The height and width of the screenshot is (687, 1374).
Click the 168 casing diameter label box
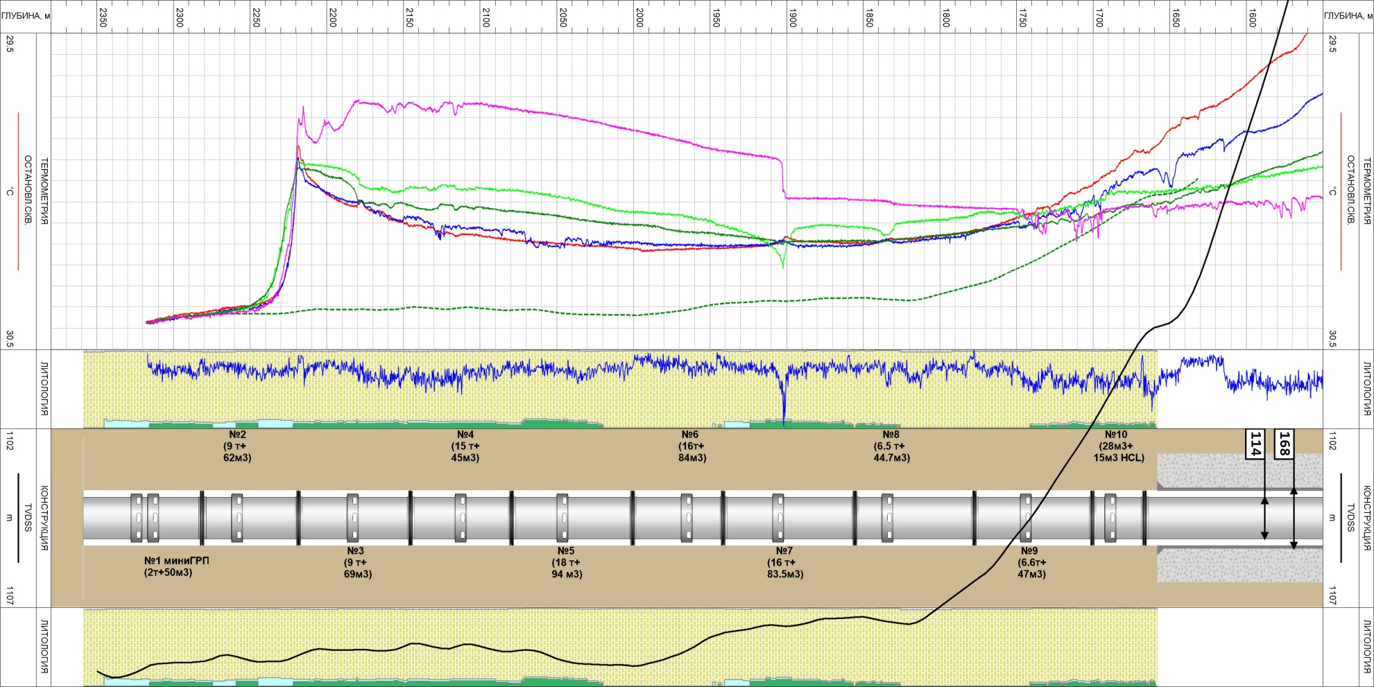click(1284, 444)
